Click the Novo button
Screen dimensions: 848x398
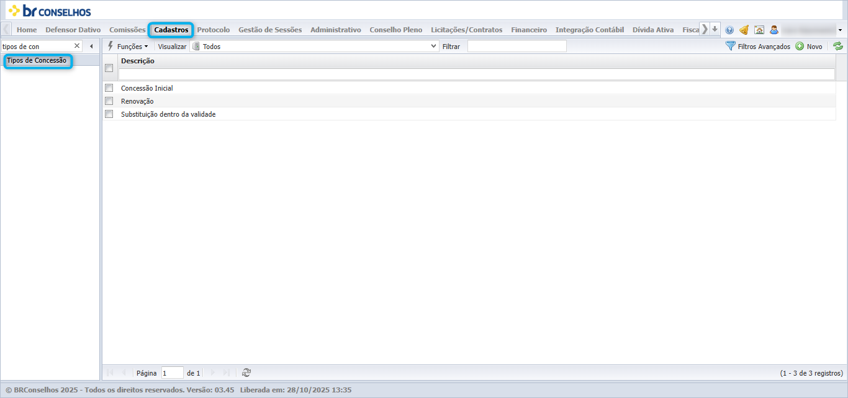click(x=809, y=46)
